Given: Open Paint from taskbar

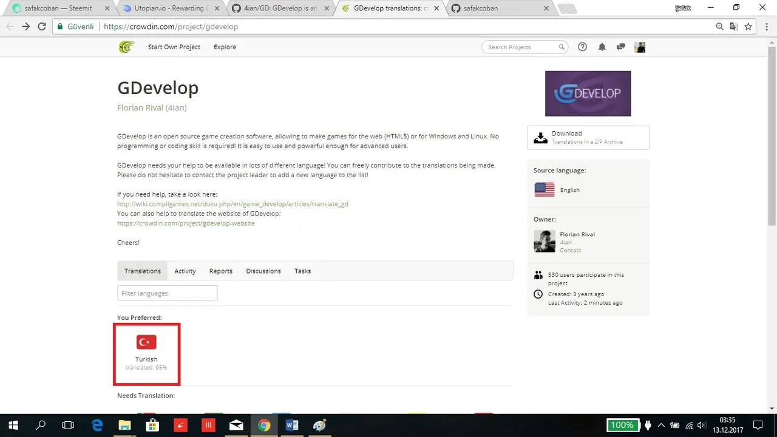Looking at the screenshot, I should [x=320, y=425].
